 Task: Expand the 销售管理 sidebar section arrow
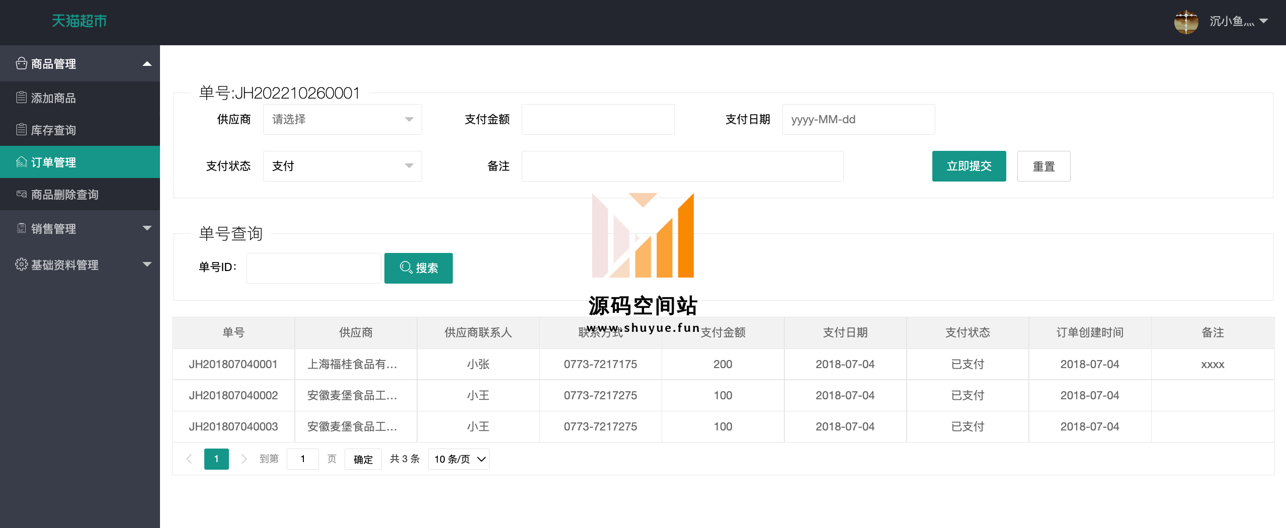coord(147,228)
